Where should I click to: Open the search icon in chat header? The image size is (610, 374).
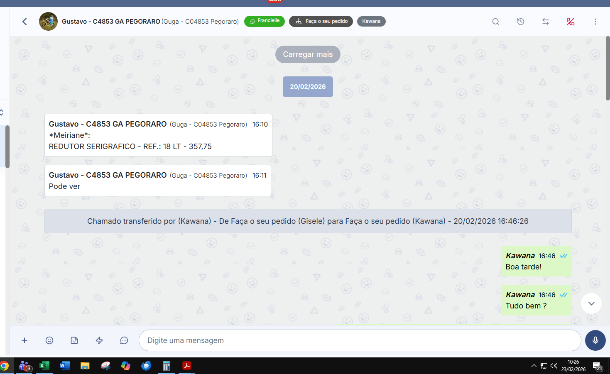(x=495, y=22)
